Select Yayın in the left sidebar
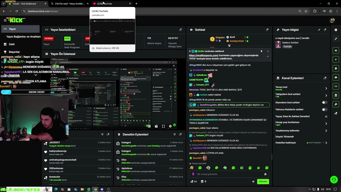This screenshot has width=341, height=192. pos(20,29)
